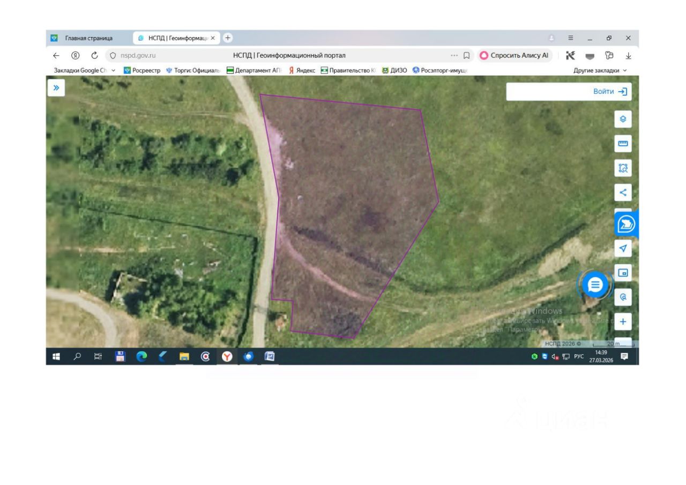Image resolution: width=686 pixels, height=485 pixels.
Task: Bookmark this page with the bookmark icon
Action: [467, 55]
